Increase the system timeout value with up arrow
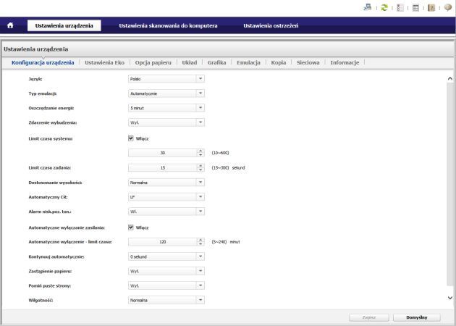This screenshot has width=456, height=326. (x=200, y=151)
